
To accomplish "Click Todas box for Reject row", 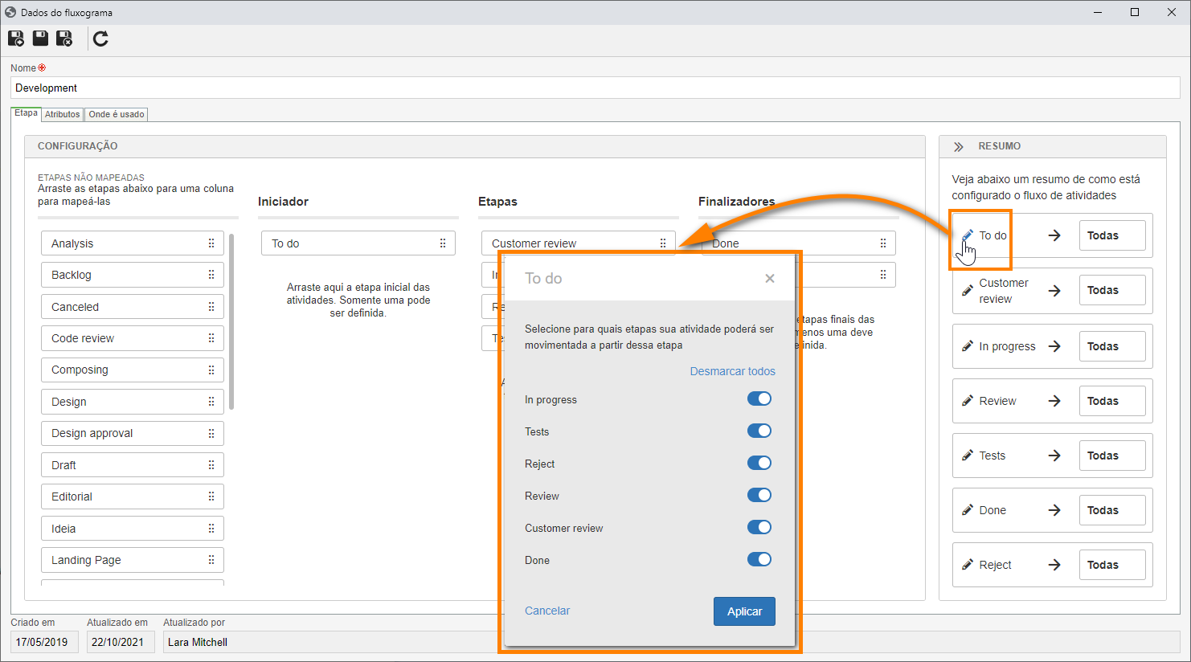I will tap(1112, 565).
